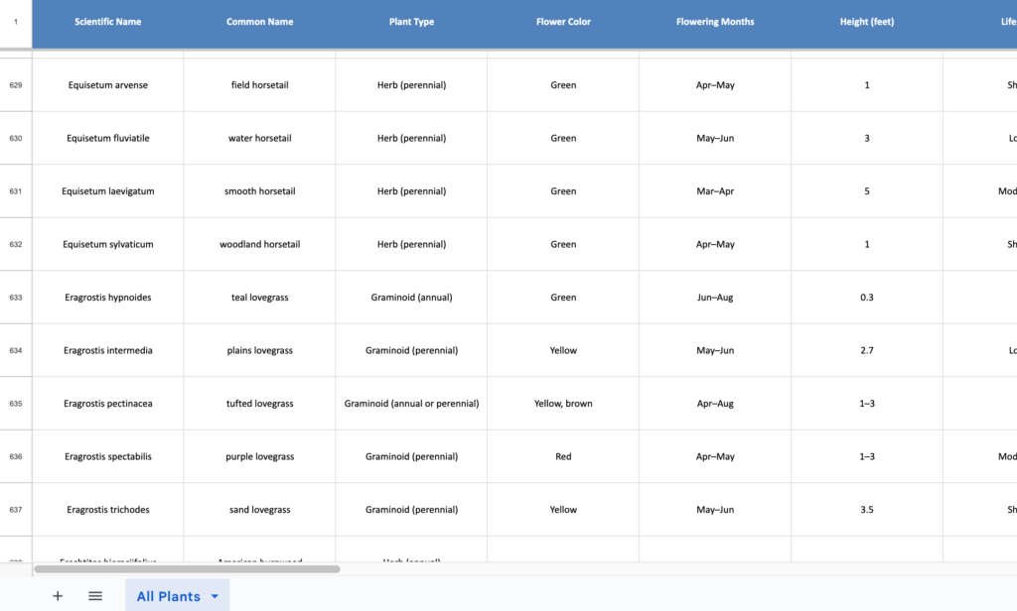
Task: Select row header 632
Action: point(16,244)
